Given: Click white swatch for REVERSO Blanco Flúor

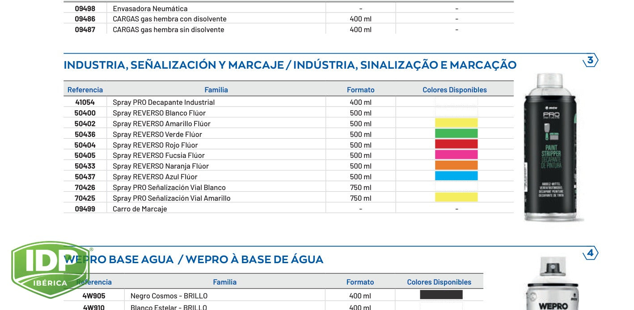Looking at the screenshot, I should (x=456, y=112).
